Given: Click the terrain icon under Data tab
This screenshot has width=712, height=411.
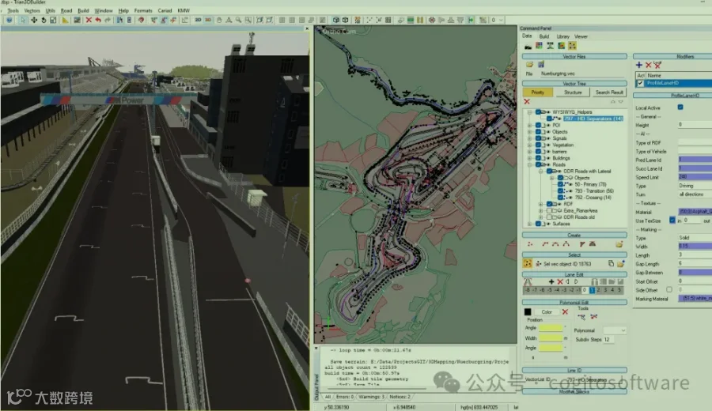Looking at the screenshot, I should (528, 46).
